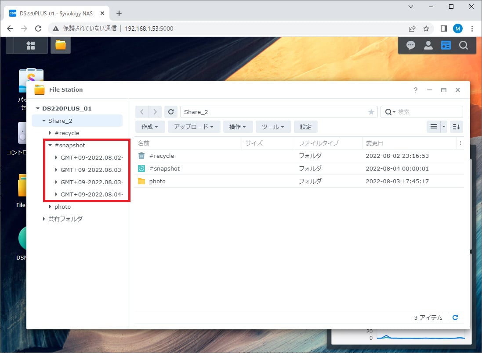This screenshot has width=482, height=353.
Task: Open column options three-dot menu
Action: pyautogui.click(x=460, y=143)
